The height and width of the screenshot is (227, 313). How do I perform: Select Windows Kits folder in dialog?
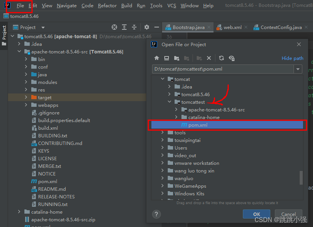pos(189,194)
